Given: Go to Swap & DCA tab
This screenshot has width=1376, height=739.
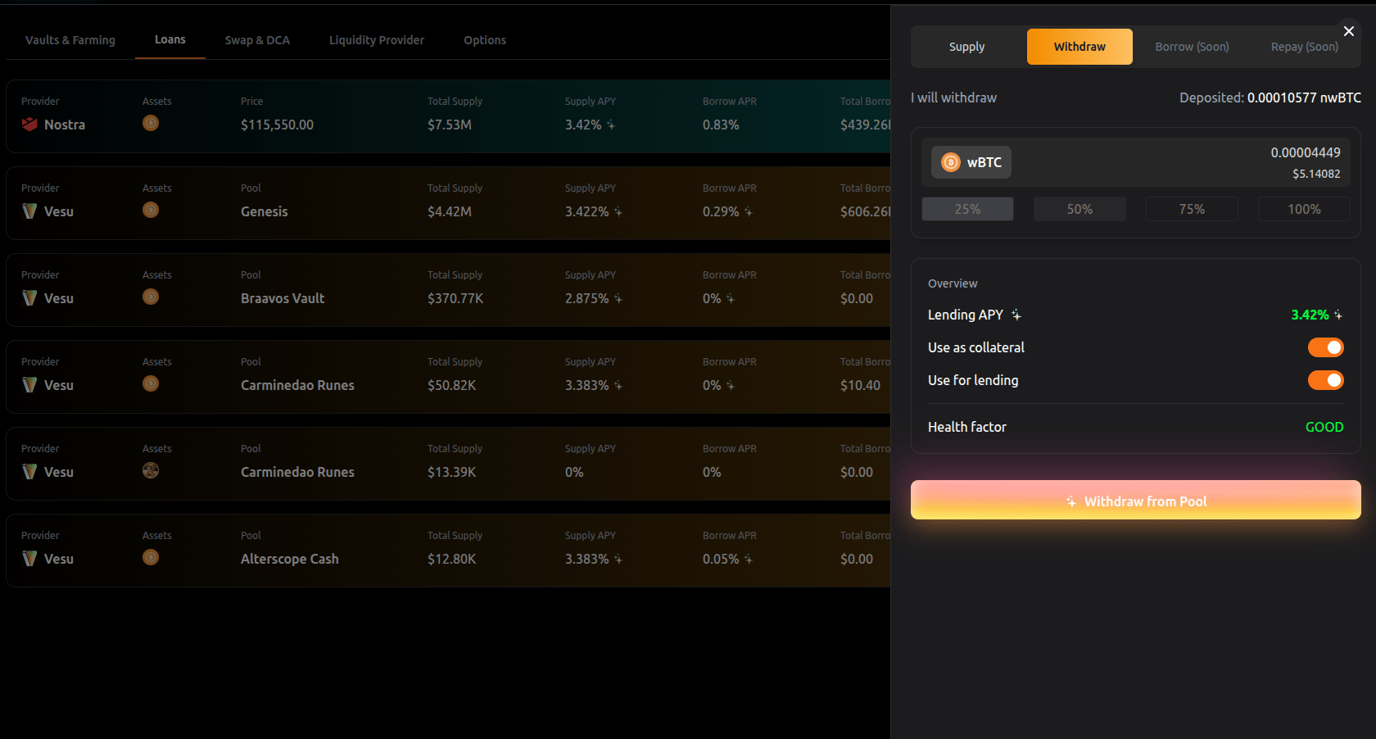Looking at the screenshot, I should click(257, 40).
